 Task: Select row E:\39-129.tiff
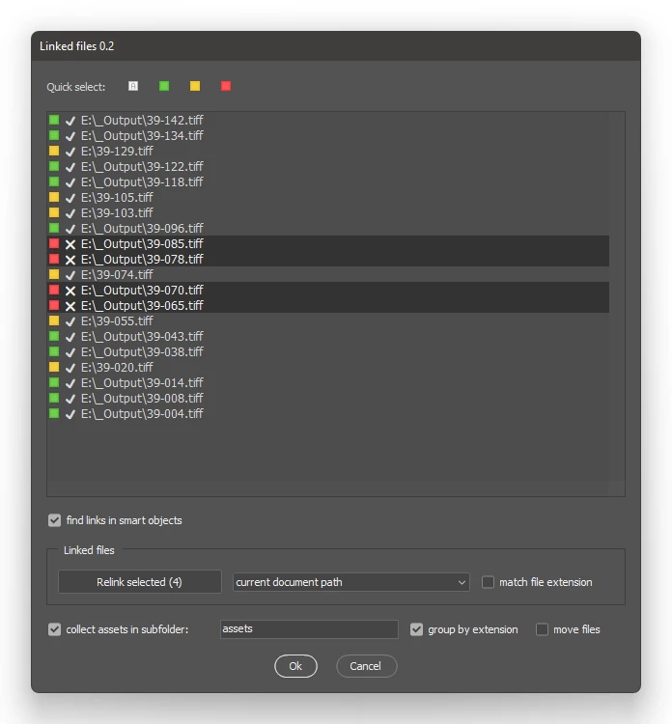(328, 151)
